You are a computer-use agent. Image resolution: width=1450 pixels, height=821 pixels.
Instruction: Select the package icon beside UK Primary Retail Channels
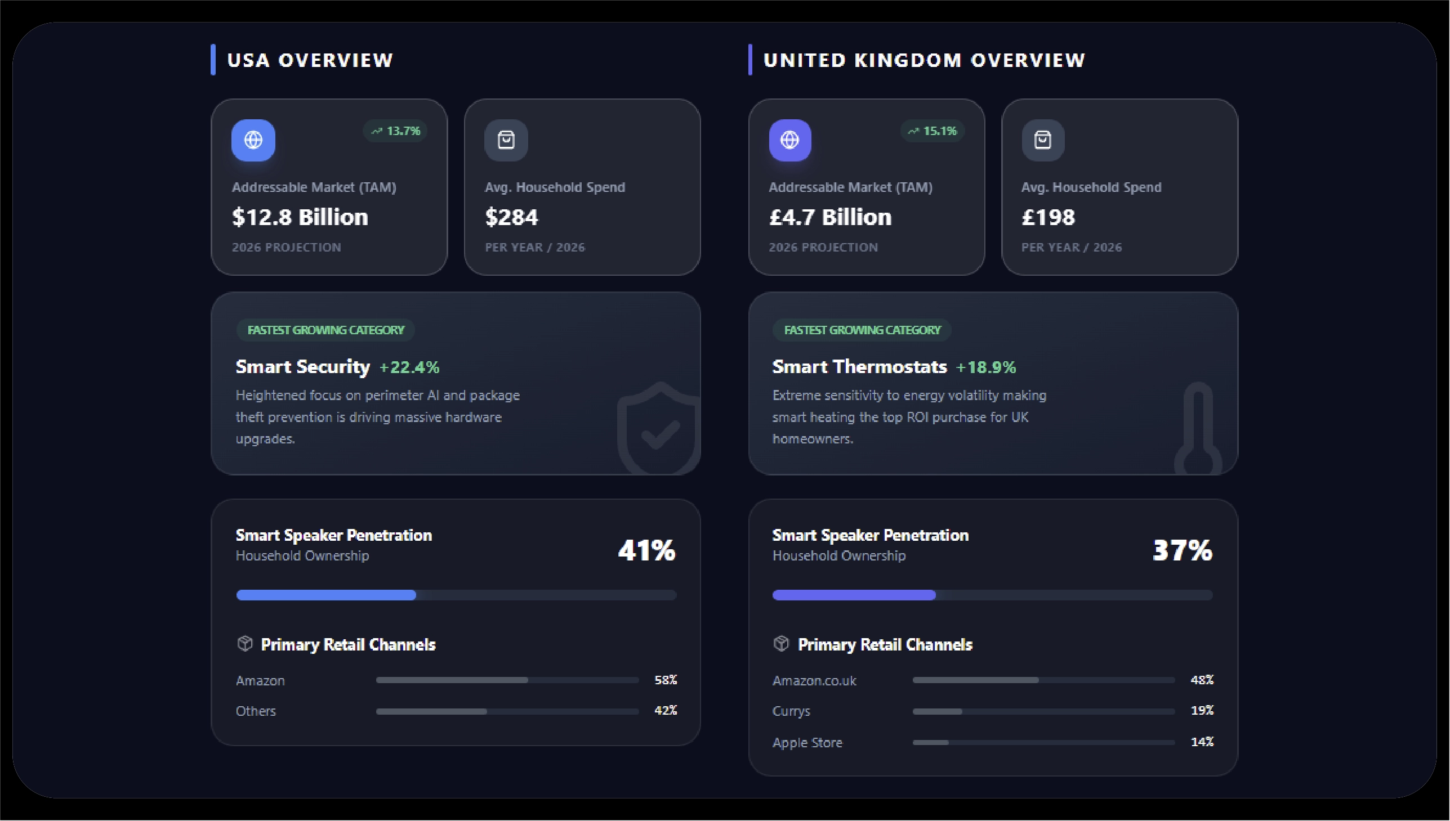point(782,643)
